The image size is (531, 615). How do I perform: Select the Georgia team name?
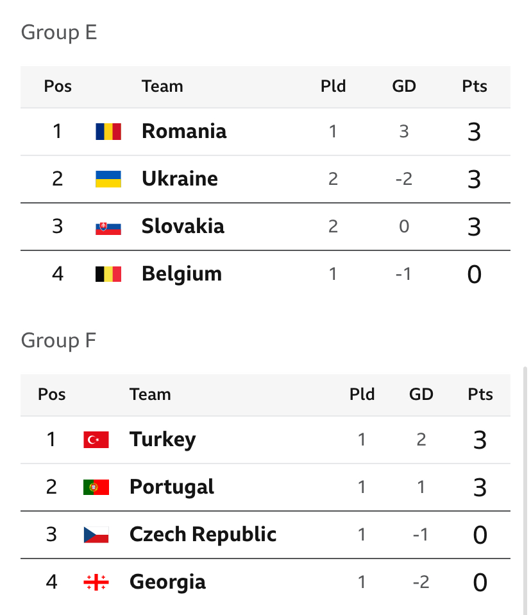(167, 582)
